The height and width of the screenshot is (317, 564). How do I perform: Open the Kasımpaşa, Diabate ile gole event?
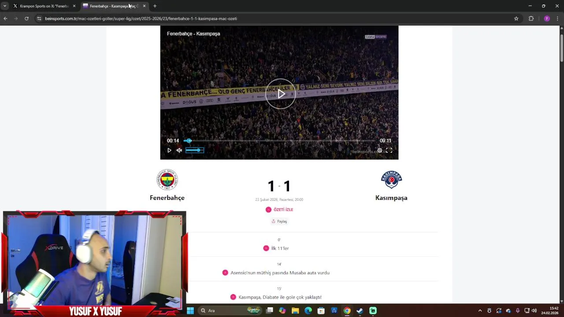280,297
